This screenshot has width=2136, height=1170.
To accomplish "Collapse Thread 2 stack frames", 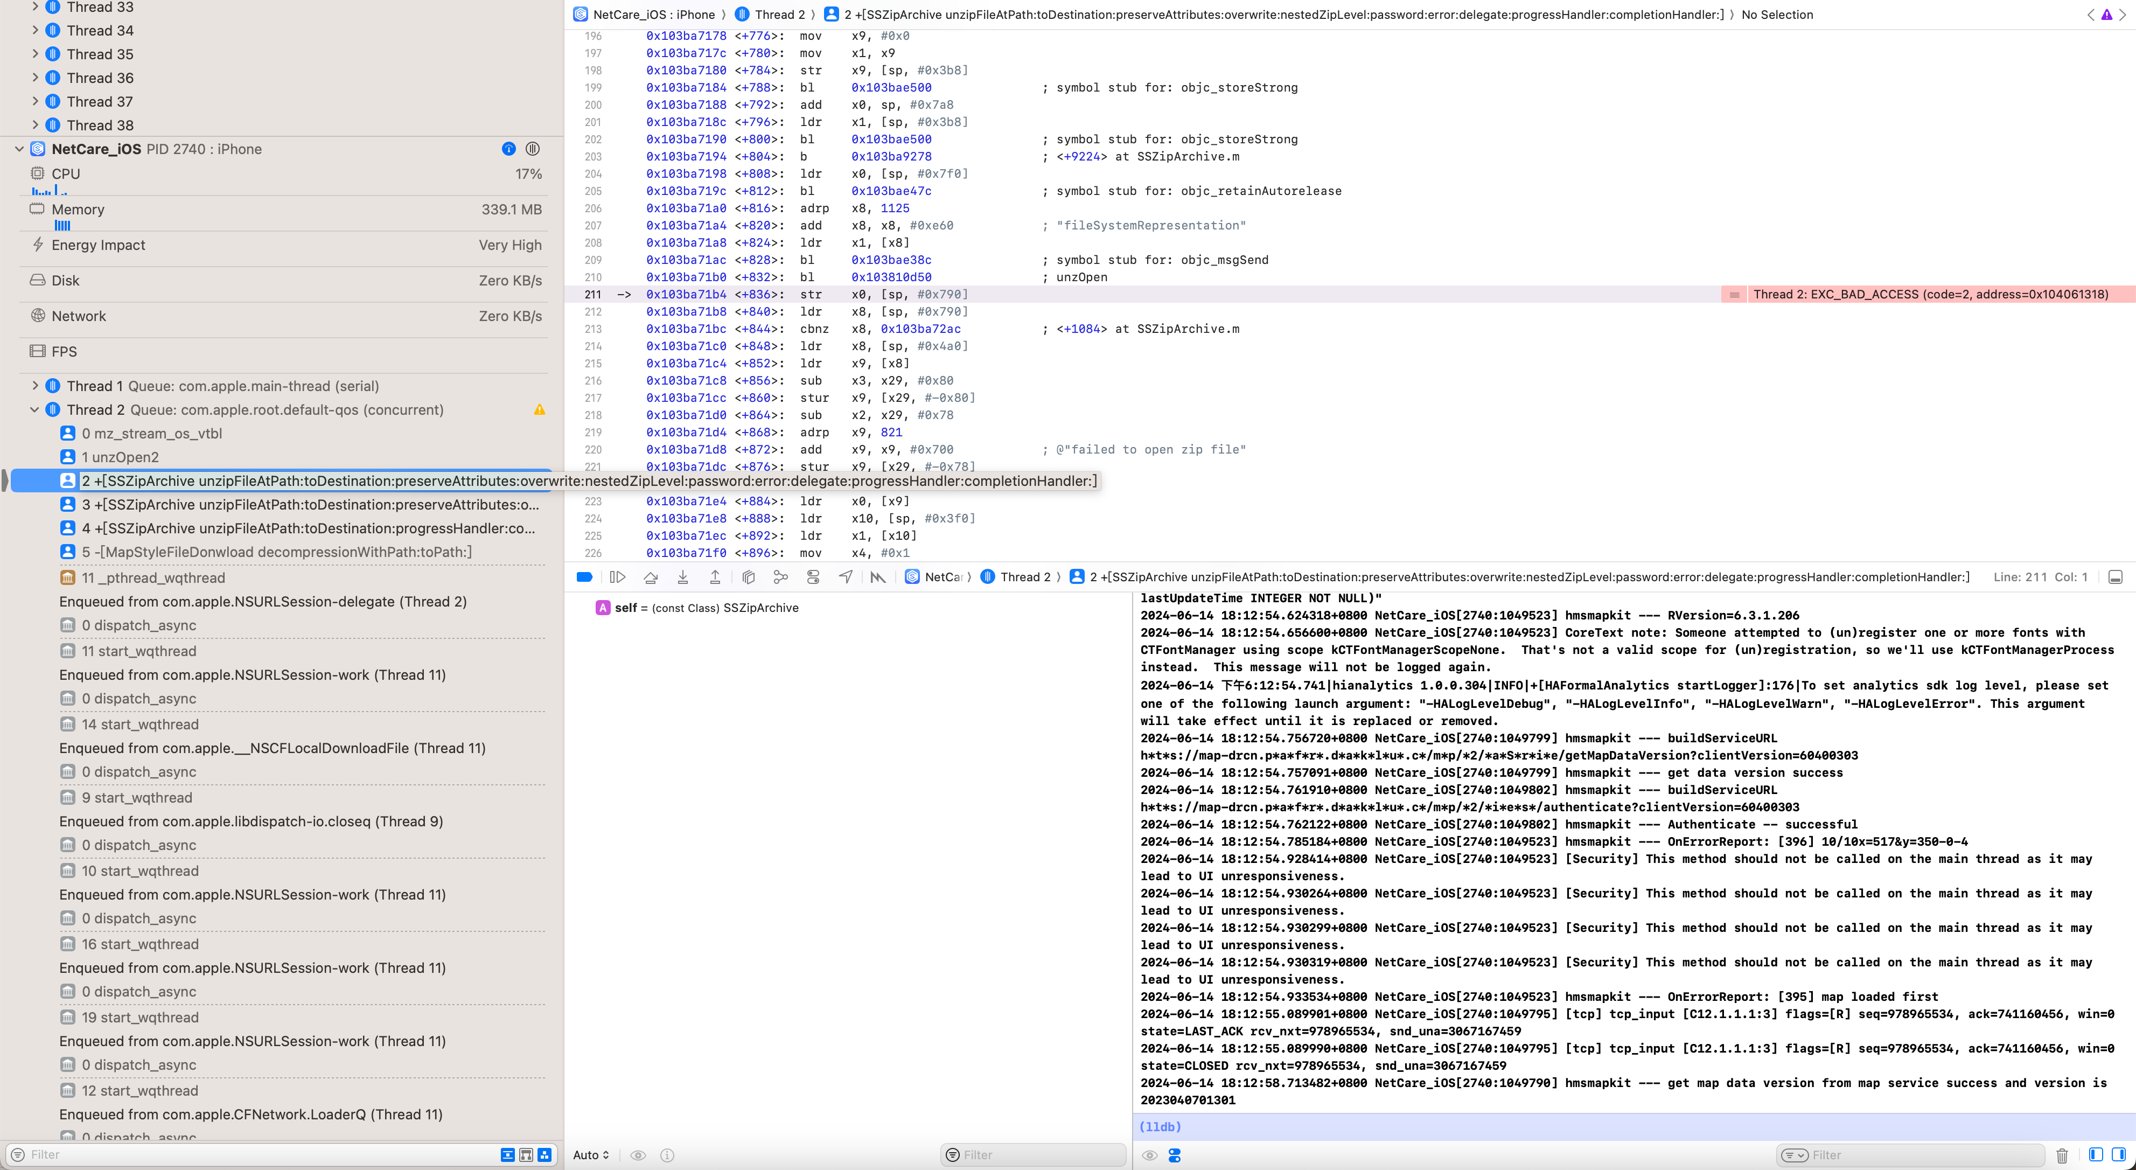I will pyautogui.click(x=35, y=409).
